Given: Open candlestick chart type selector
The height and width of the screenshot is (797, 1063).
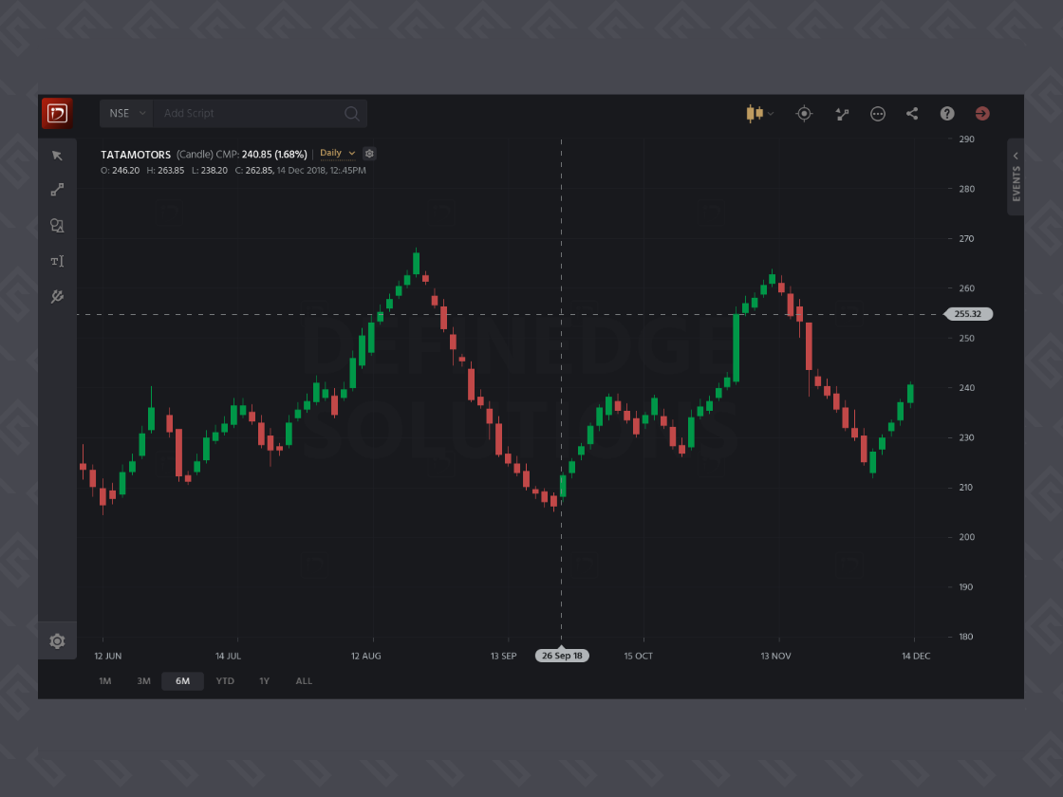Looking at the screenshot, I should click(759, 113).
